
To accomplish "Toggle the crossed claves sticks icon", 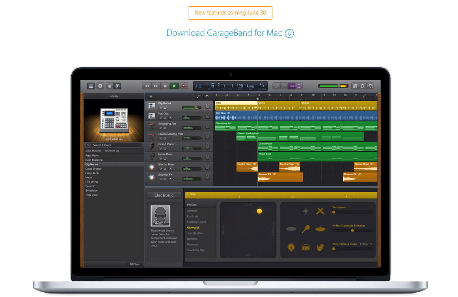I will point(320,211).
